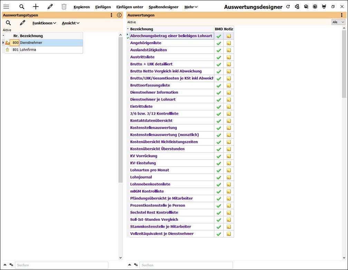Click the Kopieren button

tap(81, 7)
